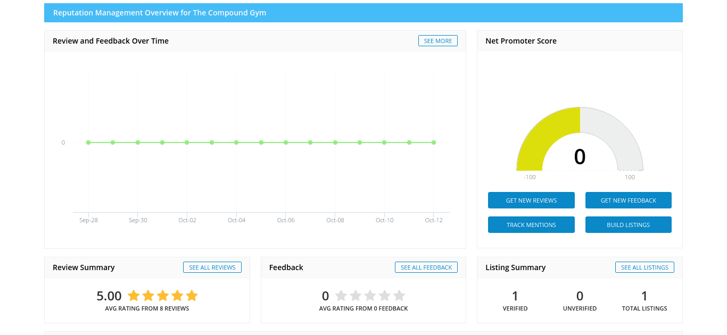This screenshot has height=335, width=727.
Task: Click the third gold star in Review Summary
Action: (163, 296)
